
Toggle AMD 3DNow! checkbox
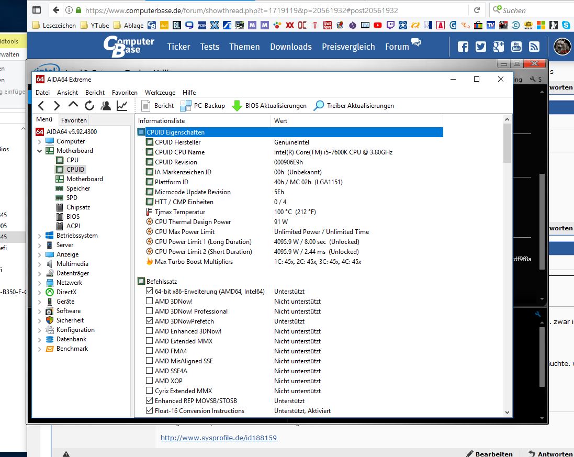point(149,301)
